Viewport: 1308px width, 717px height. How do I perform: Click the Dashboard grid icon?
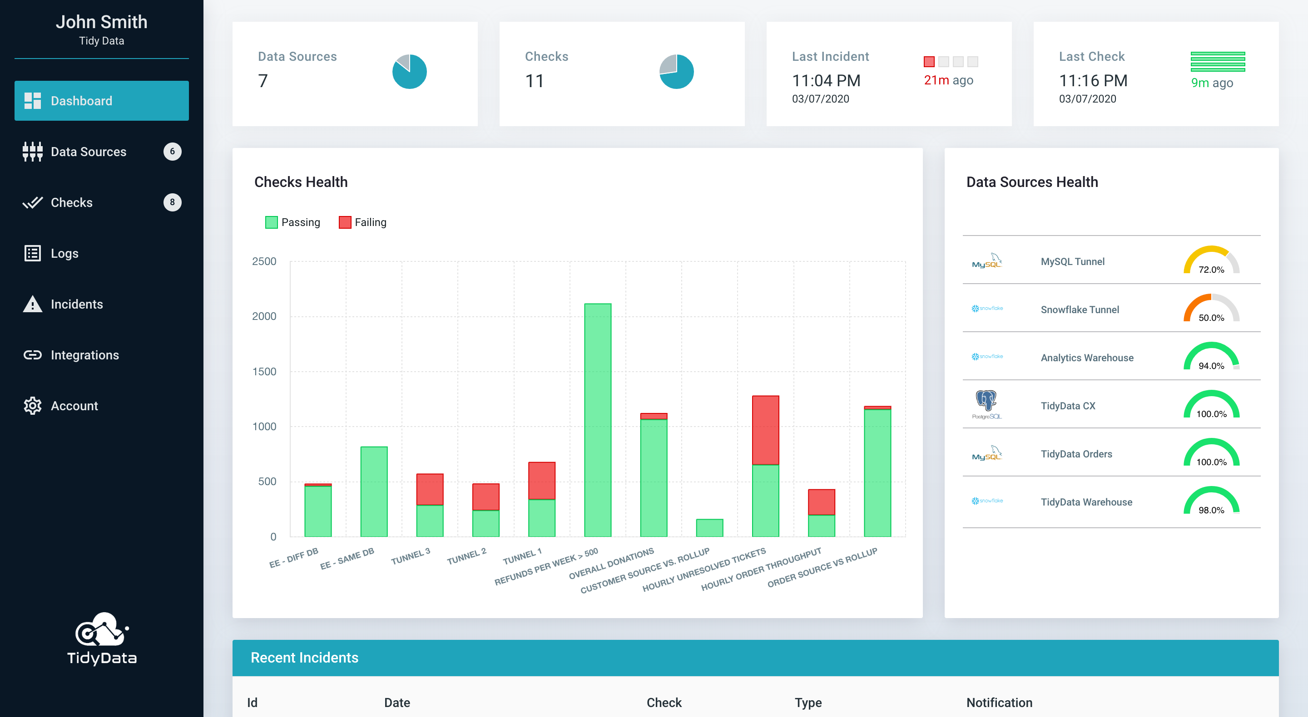tap(33, 100)
